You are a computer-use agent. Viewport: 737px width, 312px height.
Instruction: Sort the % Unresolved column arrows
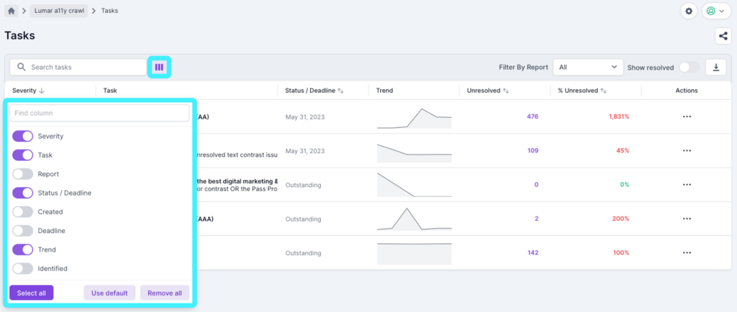click(x=604, y=91)
